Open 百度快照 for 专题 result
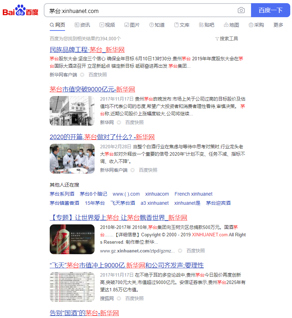Viewport: 292px width, 318px height. tap(196, 251)
